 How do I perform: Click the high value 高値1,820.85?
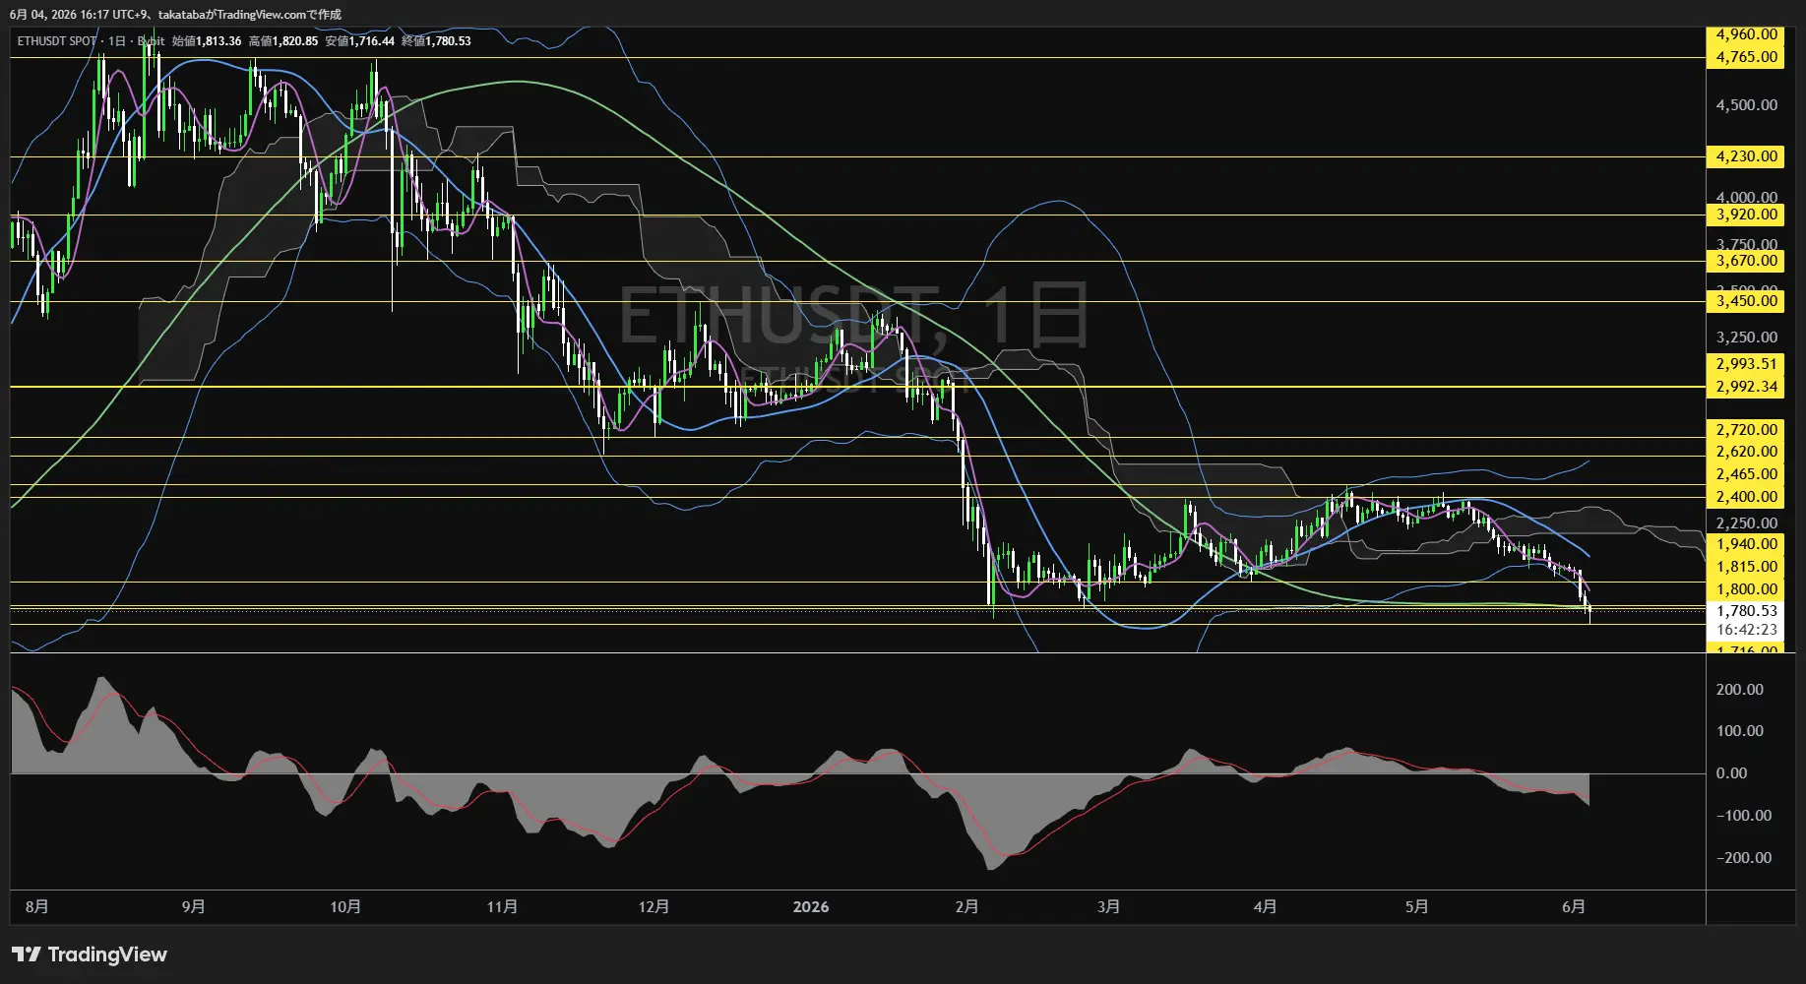[283, 41]
